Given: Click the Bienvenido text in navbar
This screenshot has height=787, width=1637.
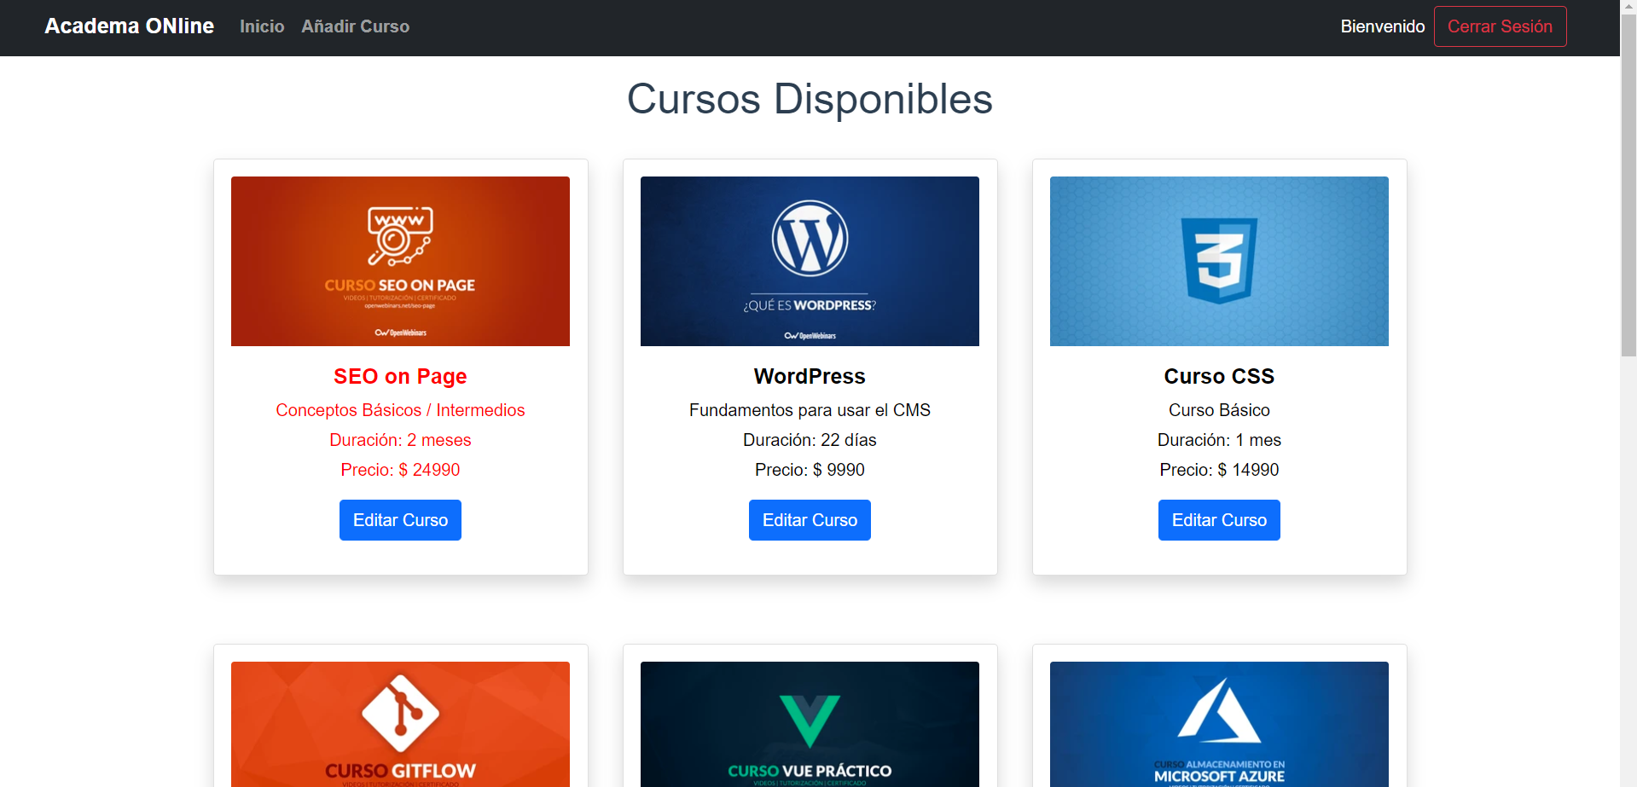Looking at the screenshot, I should coord(1382,26).
